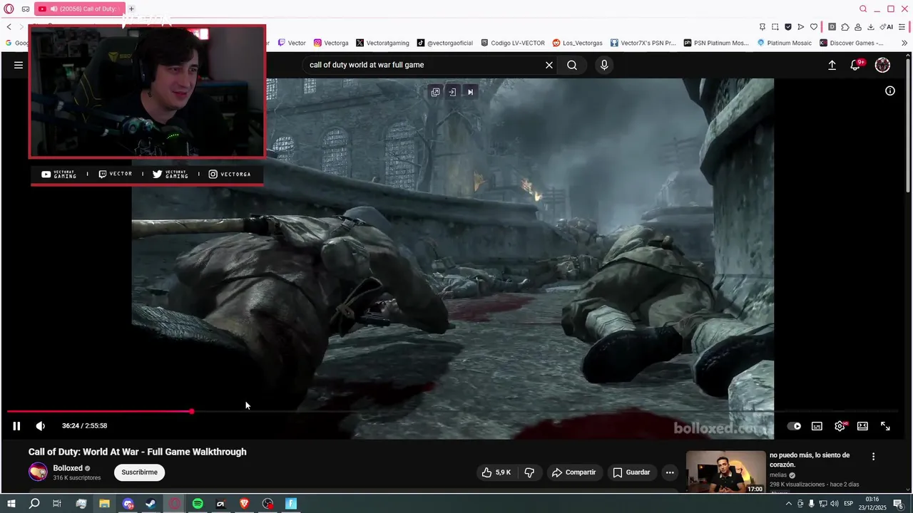Toggle subtitles with the captions button
This screenshot has height=513, width=913.
[x=817, y=426]
